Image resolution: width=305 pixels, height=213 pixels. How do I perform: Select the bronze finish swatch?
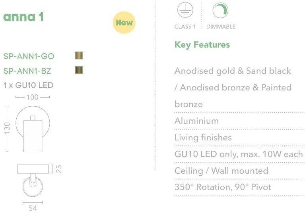[x=79, y=71]
